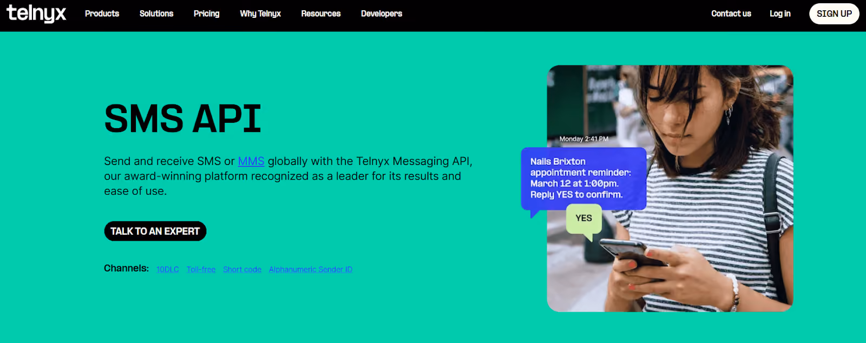Open the Why Telnyx menu
The height and width of the screenshot is (343, 866).
point(260,14)
